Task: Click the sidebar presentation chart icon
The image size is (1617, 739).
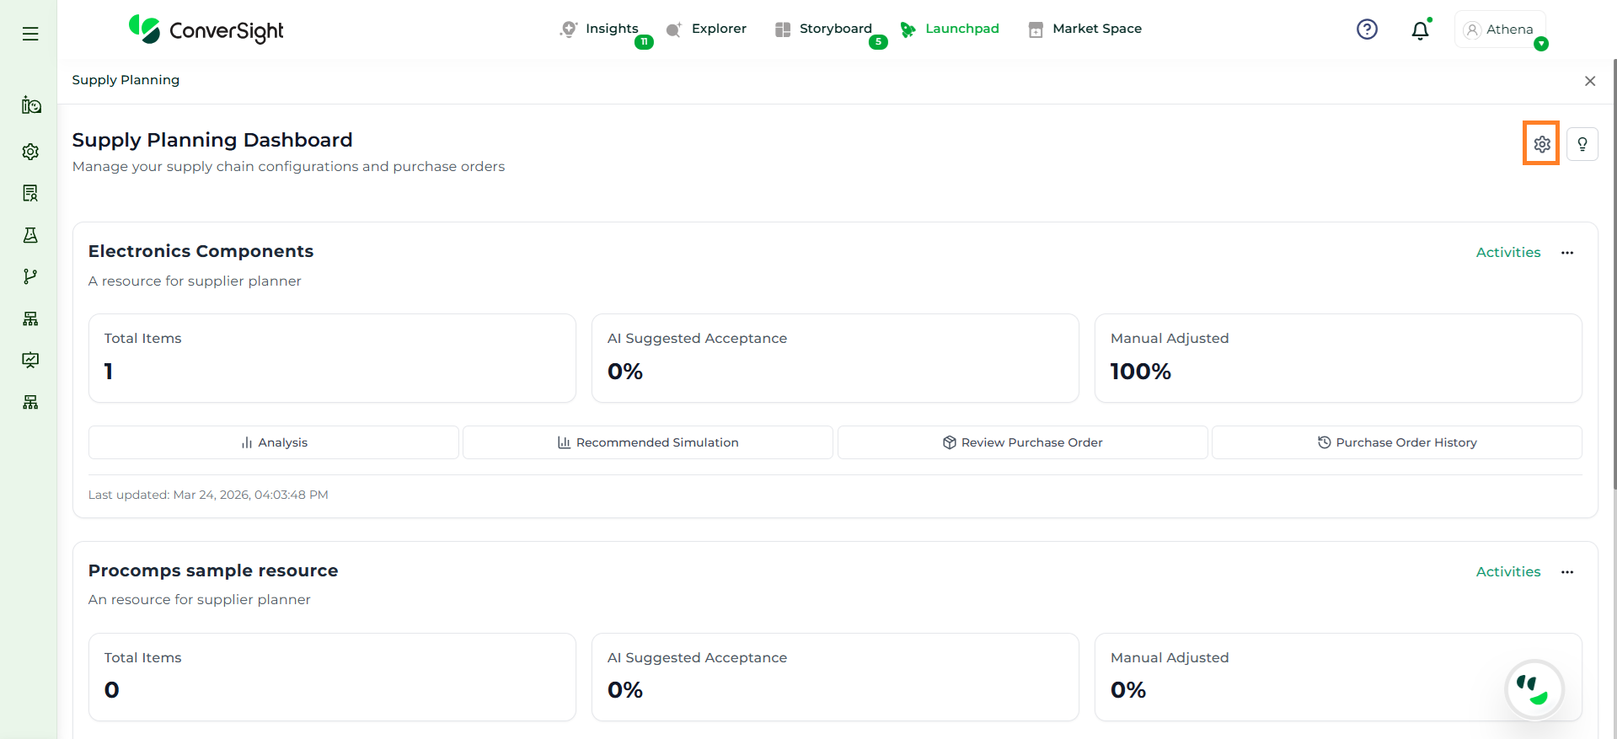Action: pyautogui.click(x=30, y=360)
